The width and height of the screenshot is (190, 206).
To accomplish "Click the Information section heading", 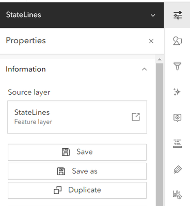I will (26, 69).
